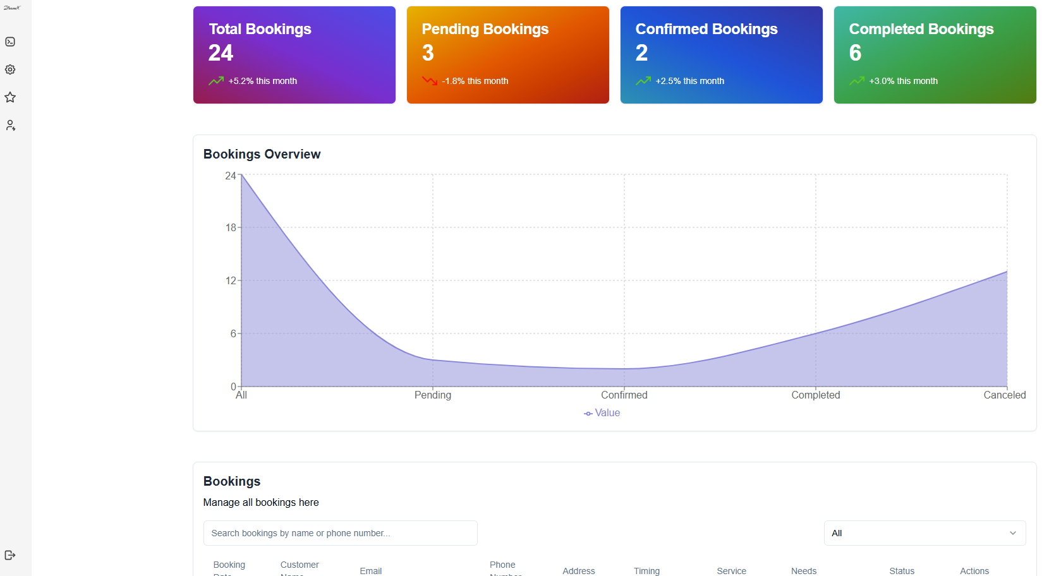Toggle the Value series in chart legend
The width and height of the screenshot is (1061, 576).
[x=602, y=413]
